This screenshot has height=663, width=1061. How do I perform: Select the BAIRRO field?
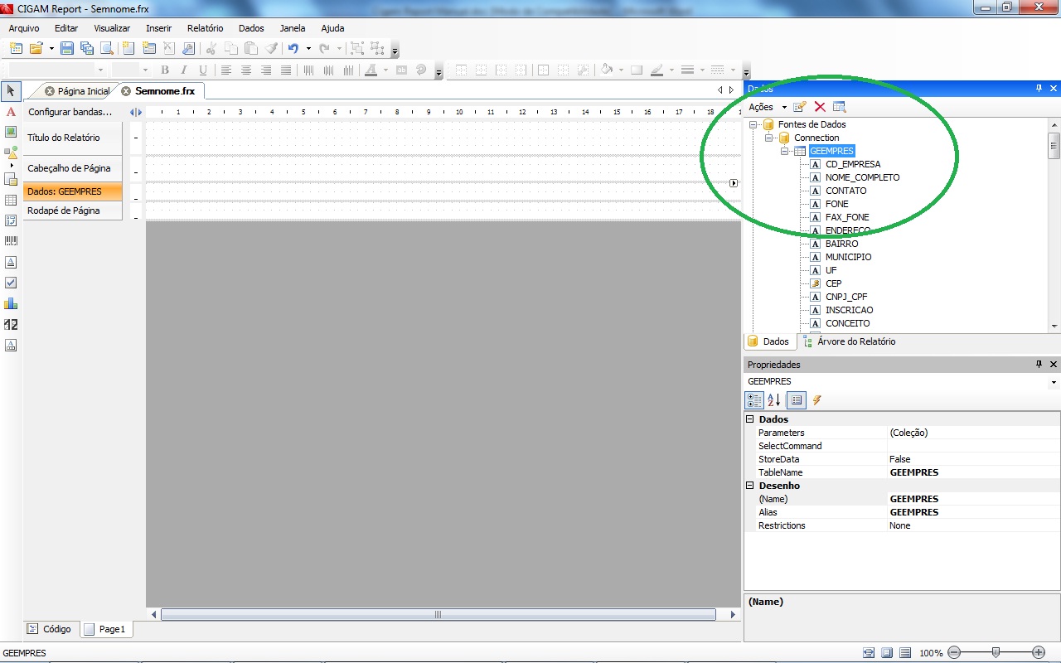[841, 244]
